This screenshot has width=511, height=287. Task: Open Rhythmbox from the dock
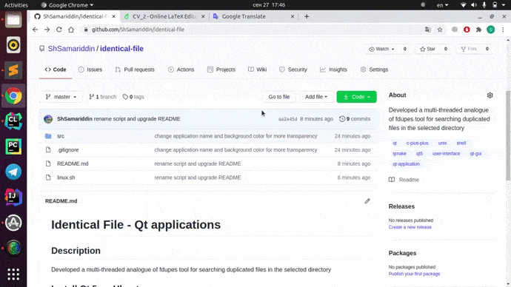click(13, 45)
